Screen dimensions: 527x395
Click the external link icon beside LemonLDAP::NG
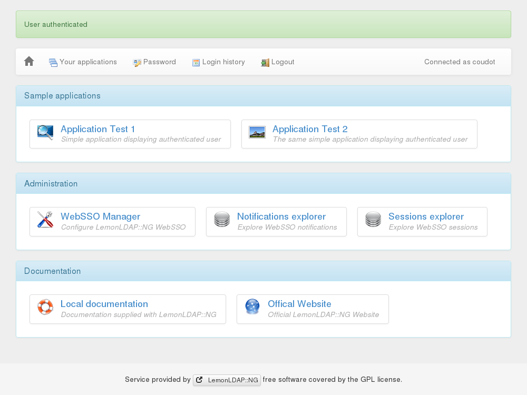(x=199, y=380)
